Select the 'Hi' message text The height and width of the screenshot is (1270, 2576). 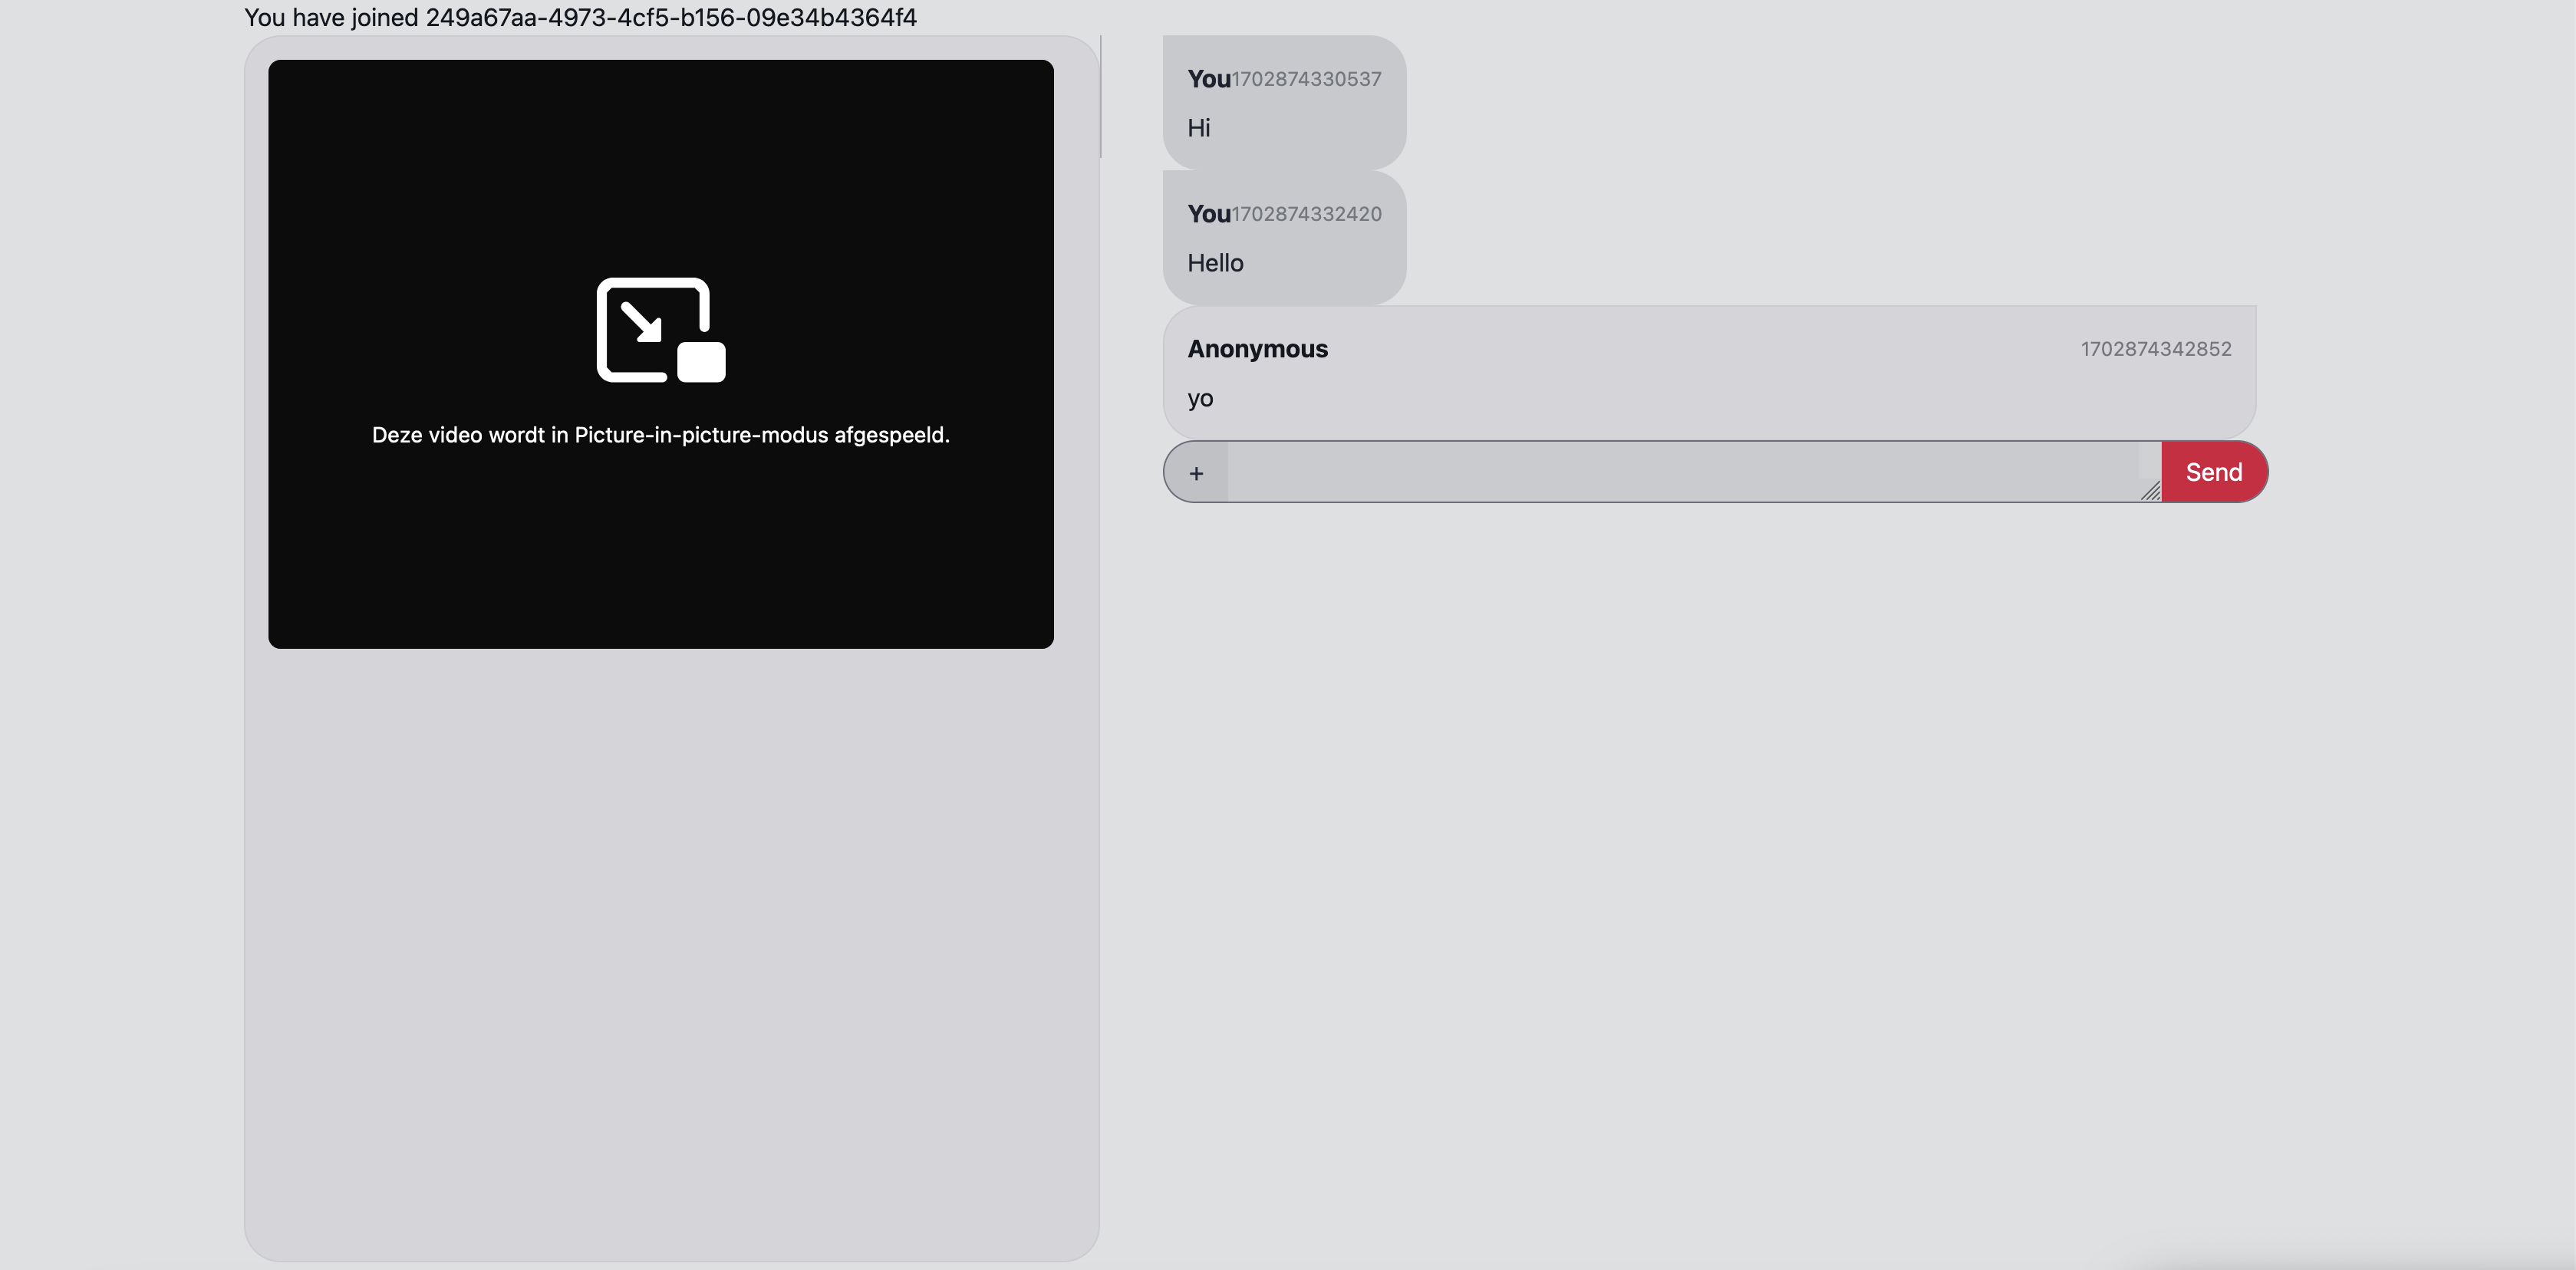(1199, 128)
